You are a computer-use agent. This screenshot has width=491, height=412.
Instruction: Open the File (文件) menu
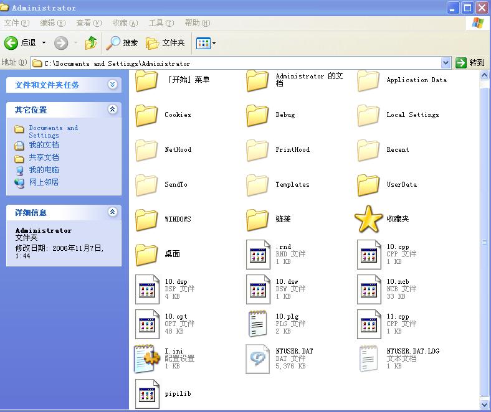tap(16, 23)
